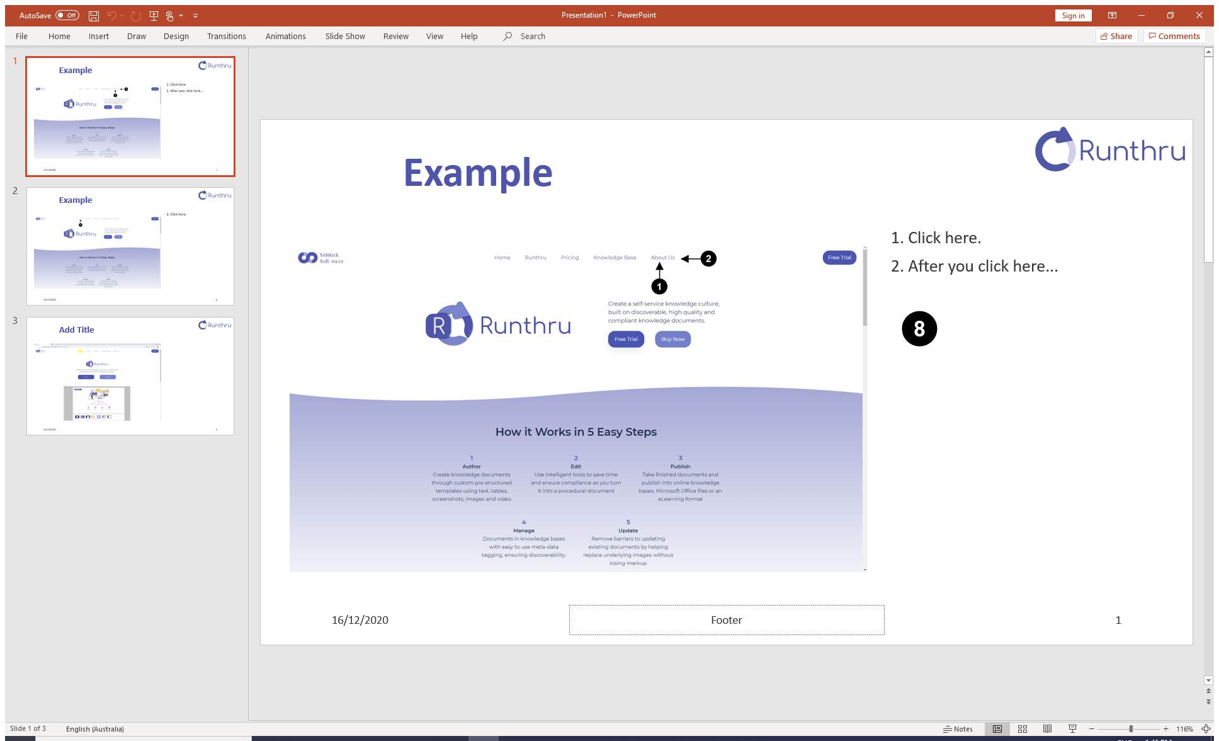1219x741 pixels.
Task: Open the File menu
Action: pyautogui.click(x=21, y=36)
